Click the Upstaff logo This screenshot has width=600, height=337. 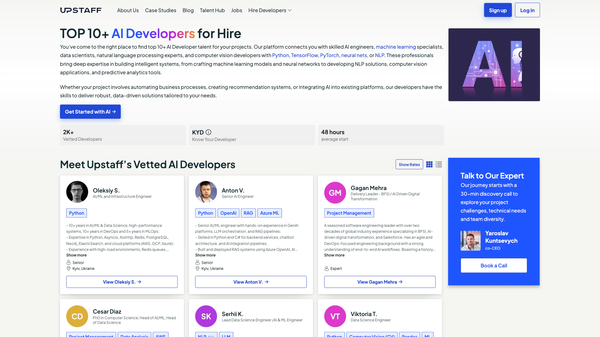pos(81,10)
